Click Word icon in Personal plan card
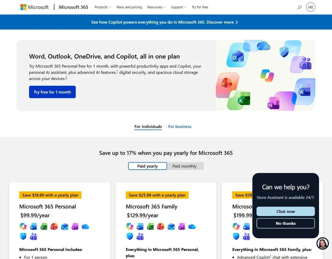Screen dimensions: 332x259 coord(33,226)
